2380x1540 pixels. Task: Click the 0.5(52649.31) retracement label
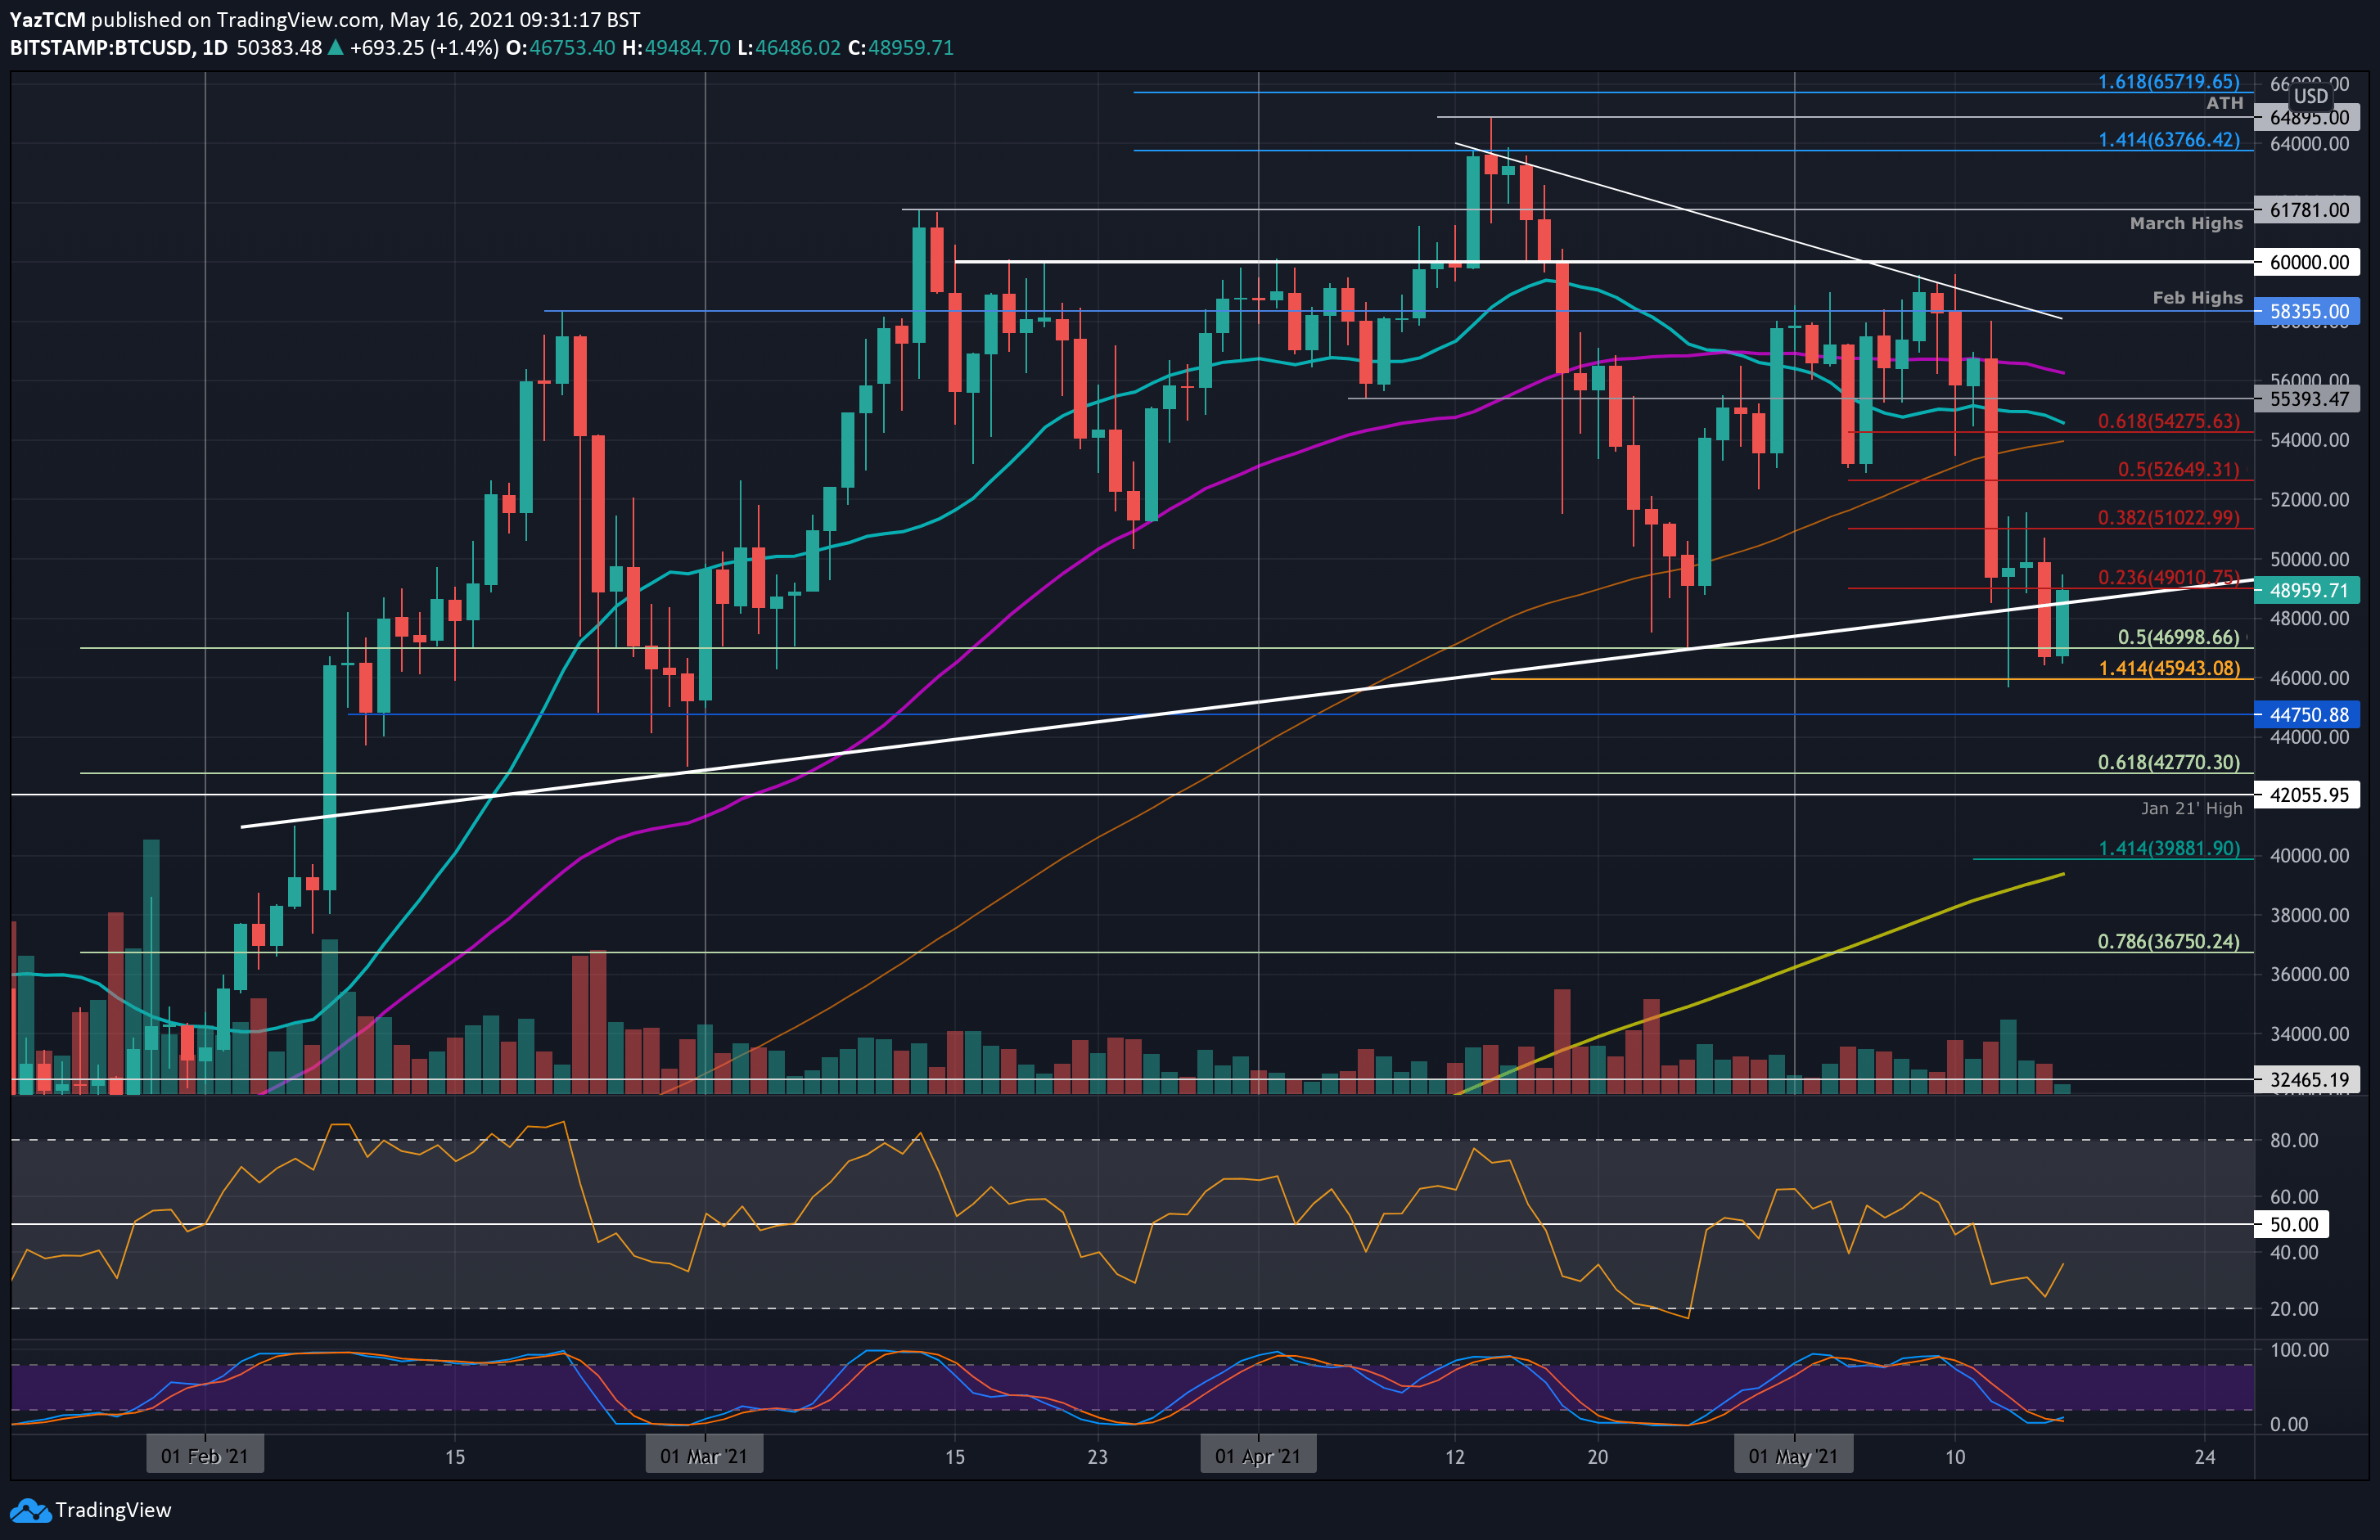(x=2178, y=469)
